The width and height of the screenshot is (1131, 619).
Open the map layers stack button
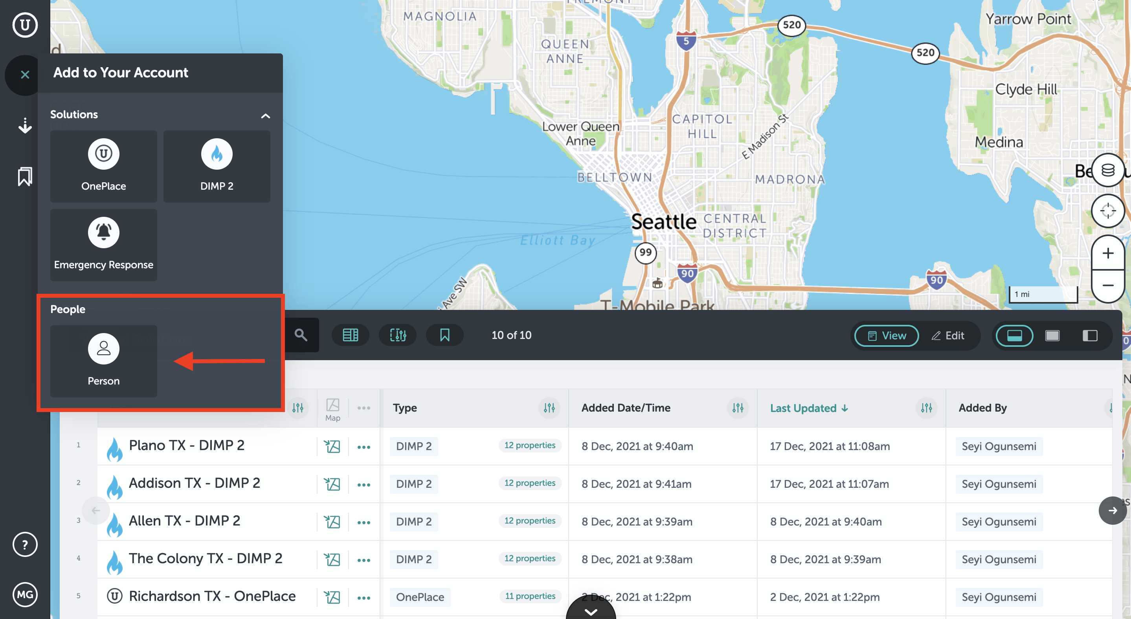(1107, 170)
